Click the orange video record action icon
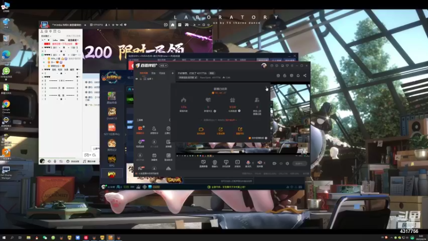Viewport: 428px width, 241px height. pos(201,130)
